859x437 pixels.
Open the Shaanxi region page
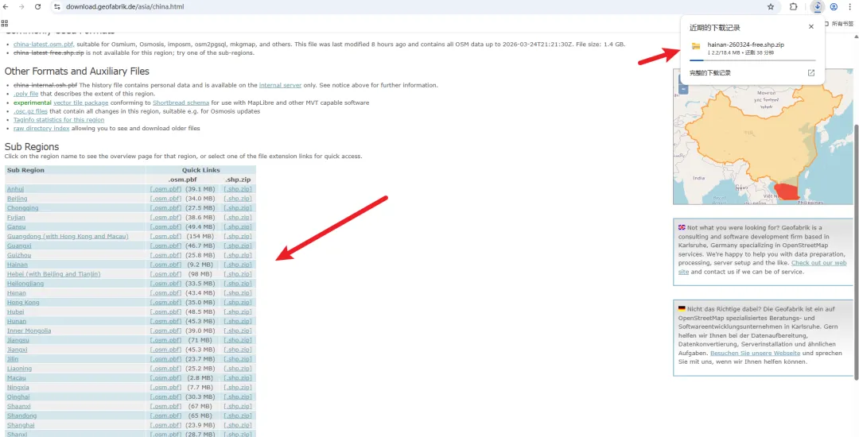[x=18, y=406]
